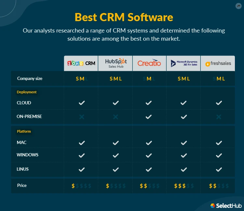Screen dimensions: 244x211
Task: Click the Microsoft Dynamics 365 logo
Action: (x=184, y=63)
